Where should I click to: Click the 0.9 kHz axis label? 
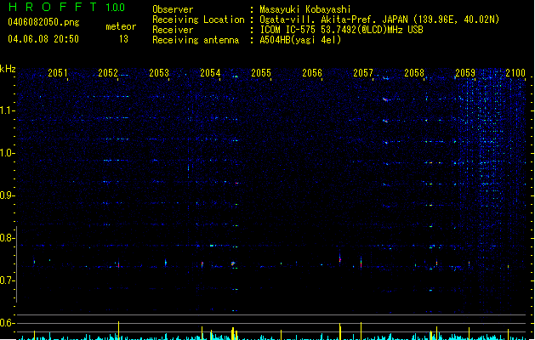coord(7,195)
